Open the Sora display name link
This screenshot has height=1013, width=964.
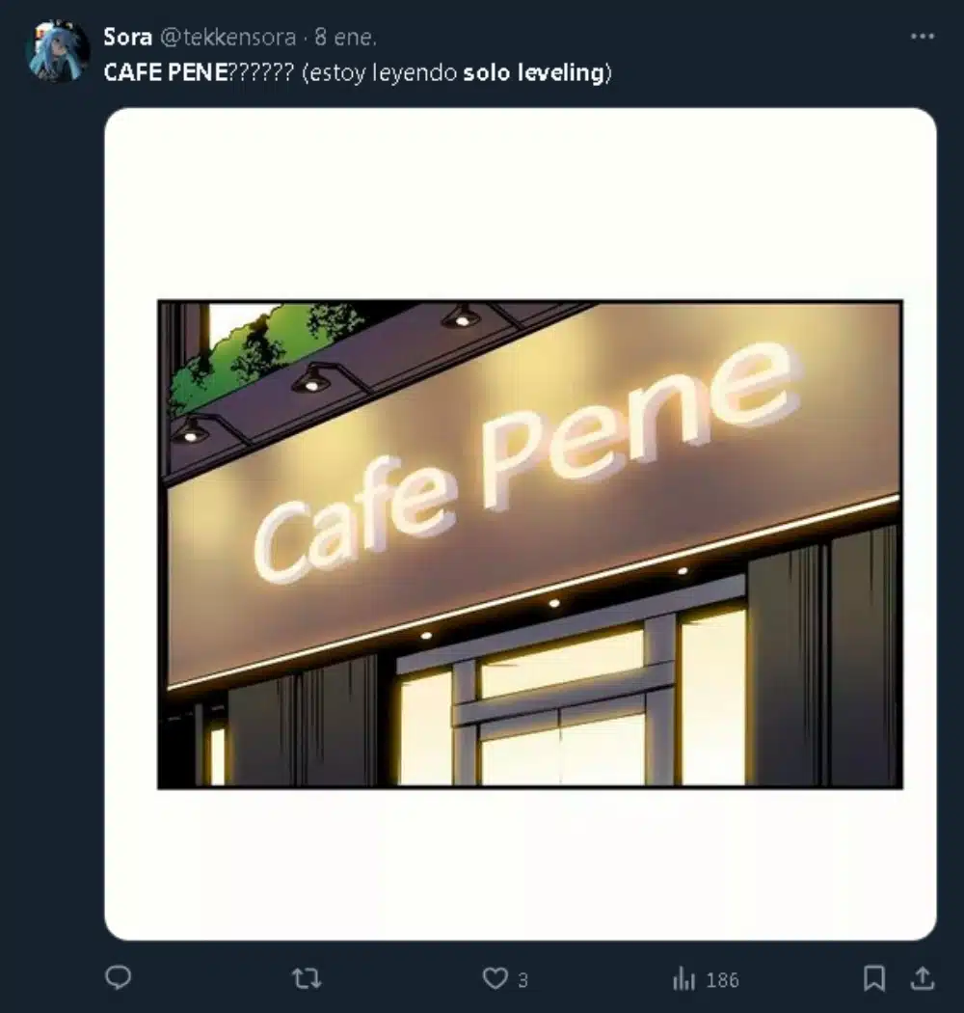point(127,38)
